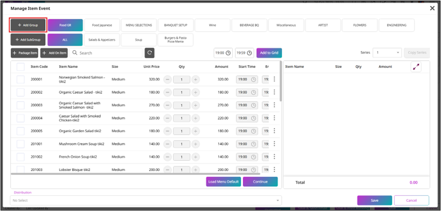This screenshot has height=211, width=441.
Task: Open the MENU SELECTIONS group
Action: pos(139,25)
